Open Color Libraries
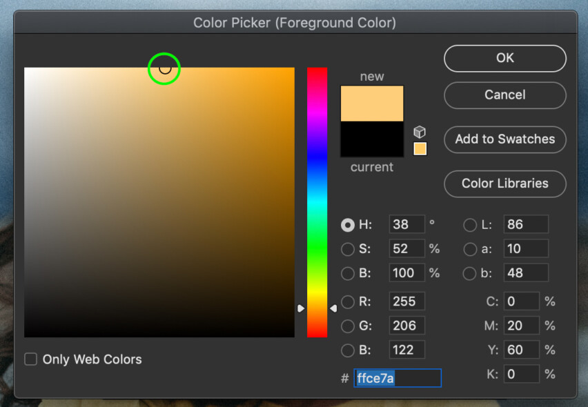 [504, 183]
